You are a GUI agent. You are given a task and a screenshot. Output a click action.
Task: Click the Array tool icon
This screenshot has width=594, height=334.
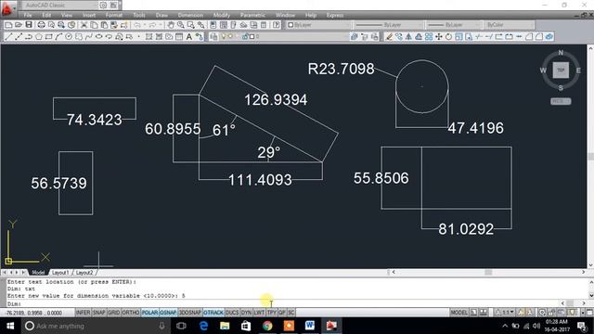[429, 37]
